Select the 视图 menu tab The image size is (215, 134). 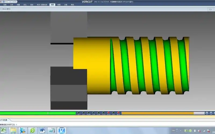[52, 5]
